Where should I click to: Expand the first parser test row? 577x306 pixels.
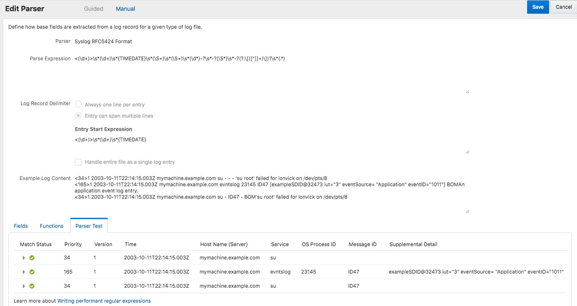pos(24,258)
